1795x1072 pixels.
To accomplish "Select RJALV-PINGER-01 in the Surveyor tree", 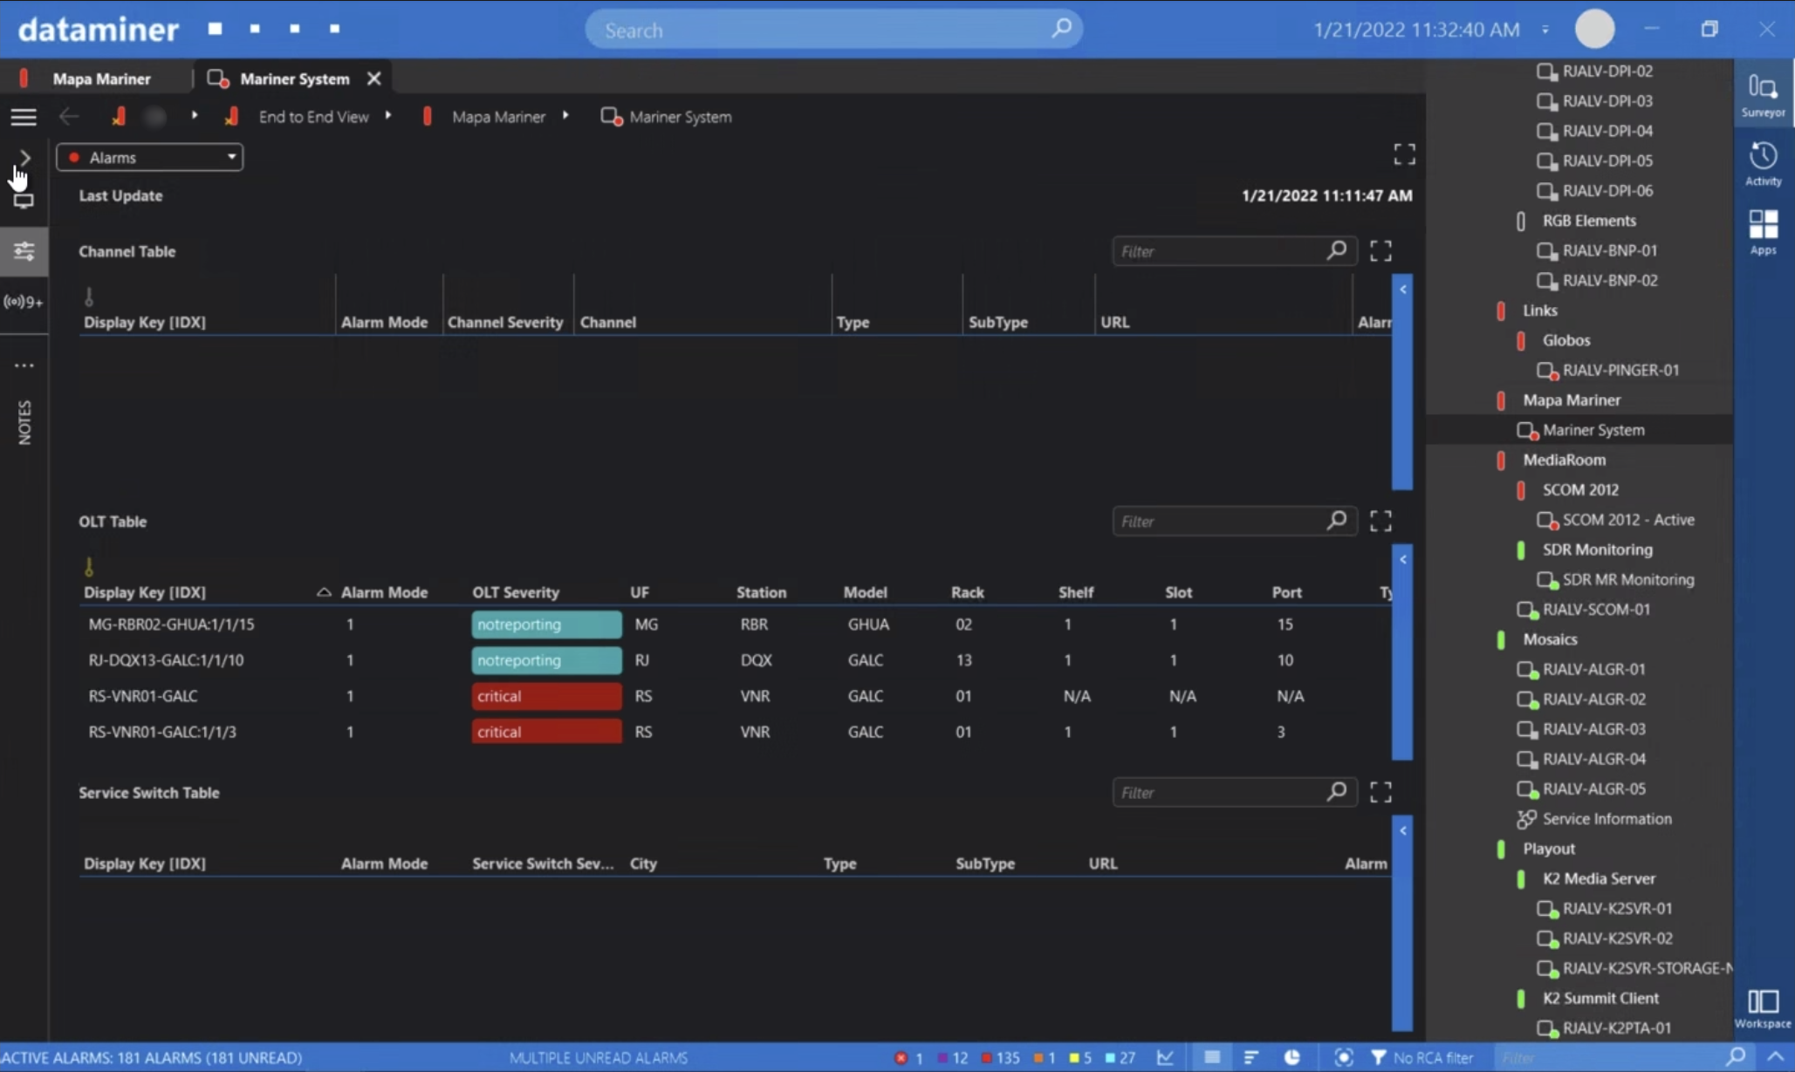I will pyautogui.click(x=1620, y=370).
